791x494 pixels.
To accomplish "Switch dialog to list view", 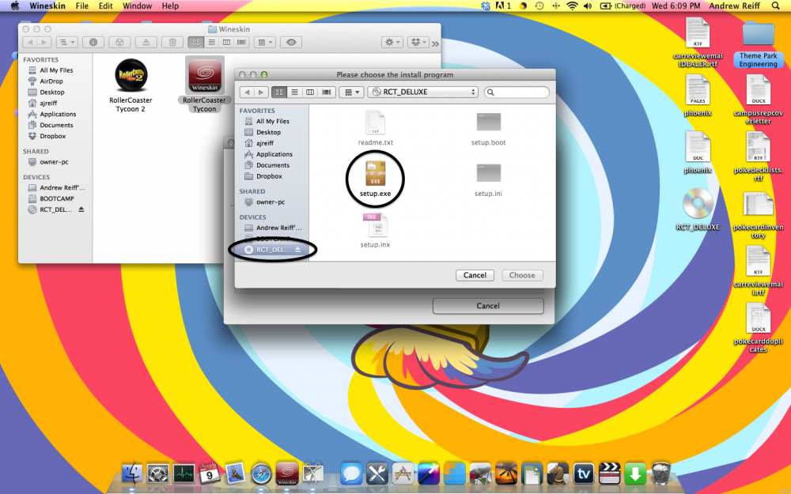I will (x=296, y=92).
